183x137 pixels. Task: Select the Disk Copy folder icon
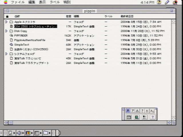[11, 31]
